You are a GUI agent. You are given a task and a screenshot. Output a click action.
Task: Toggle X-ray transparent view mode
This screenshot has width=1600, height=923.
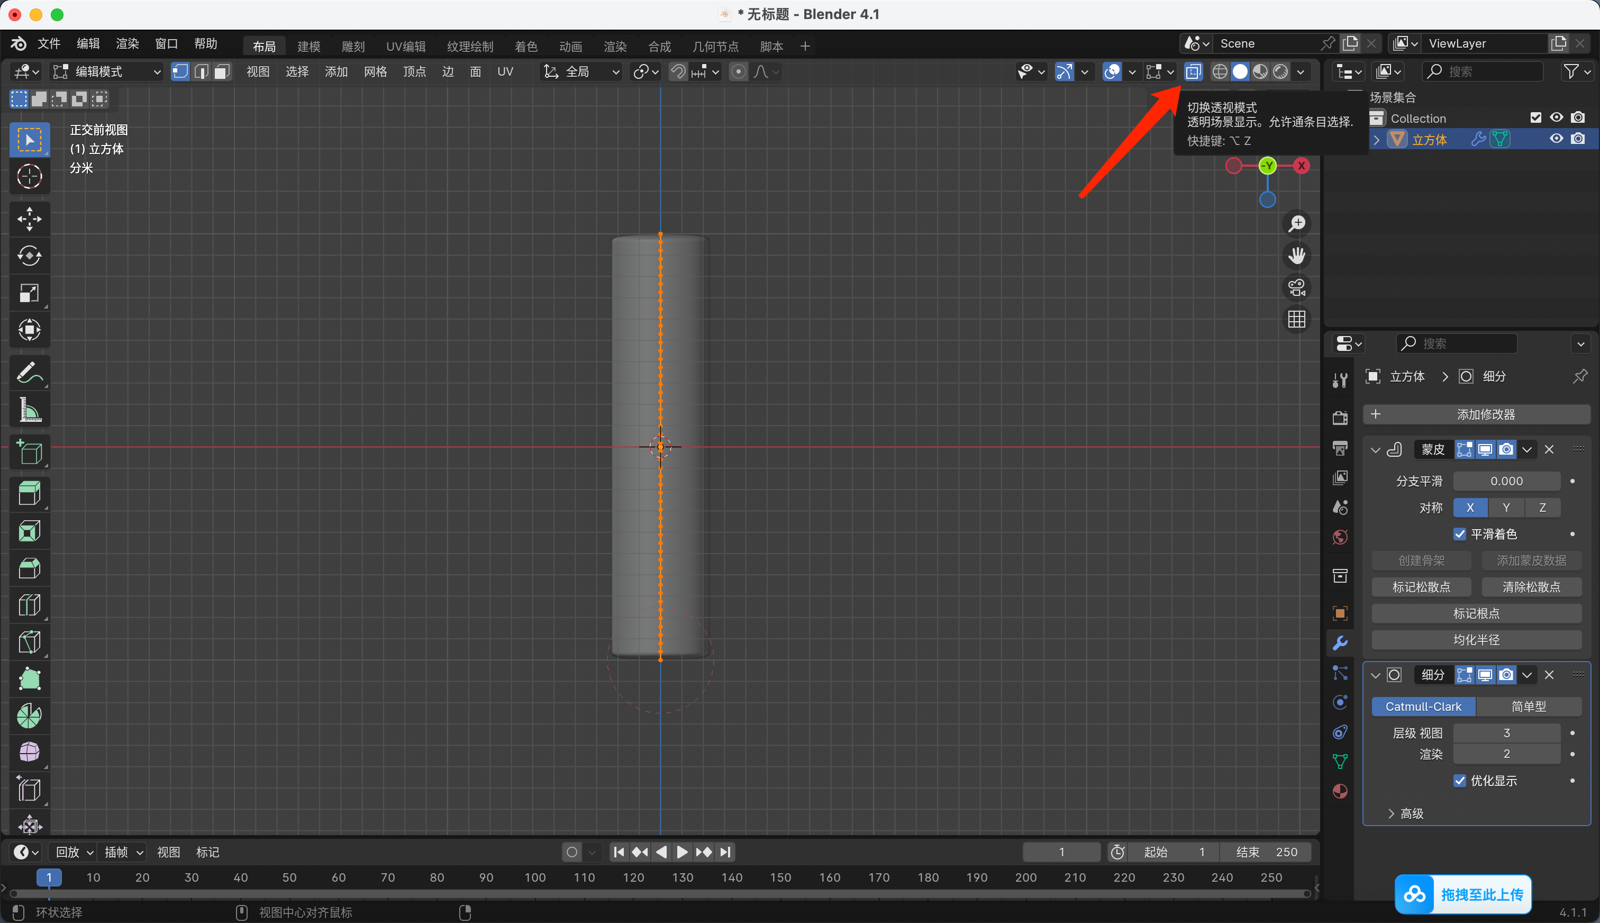[x=1193, y=71]
